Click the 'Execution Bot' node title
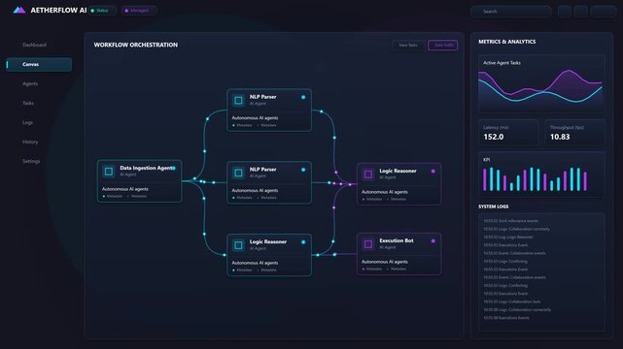Viewport: 623px width, 349px height. coord(397,240)
